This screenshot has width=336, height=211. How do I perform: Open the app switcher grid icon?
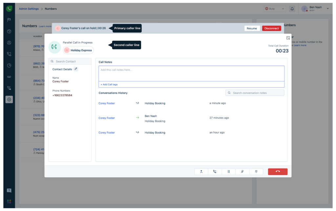click(x=9, y=201)
